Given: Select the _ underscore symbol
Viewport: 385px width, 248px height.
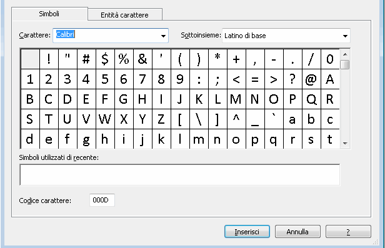Looking at the screenshot, I should click(255, 119).
